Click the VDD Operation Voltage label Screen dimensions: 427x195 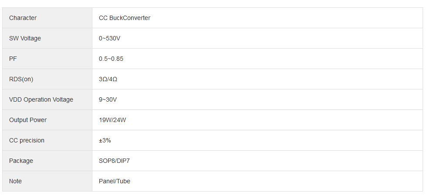41,99
